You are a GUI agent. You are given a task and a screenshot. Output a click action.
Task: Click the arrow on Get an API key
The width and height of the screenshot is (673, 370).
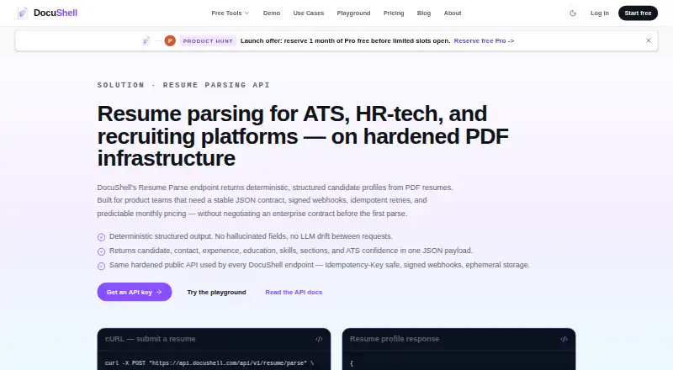pyautogui.click(x=159, y=292)
